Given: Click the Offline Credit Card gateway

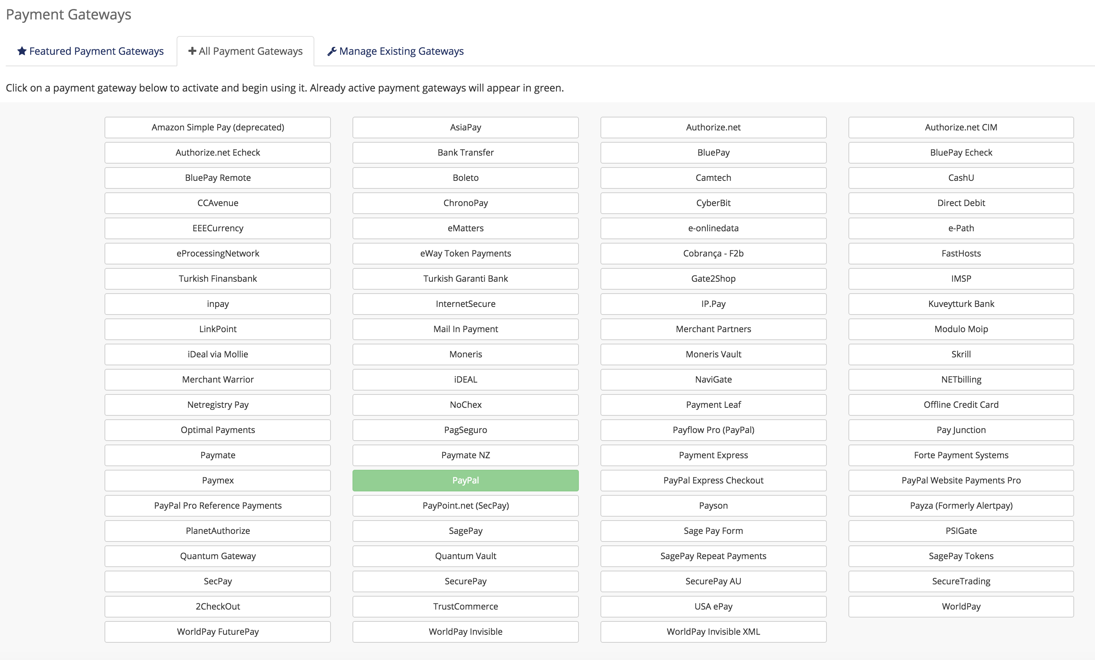Looking at the screenshot, I should point(961,405).
